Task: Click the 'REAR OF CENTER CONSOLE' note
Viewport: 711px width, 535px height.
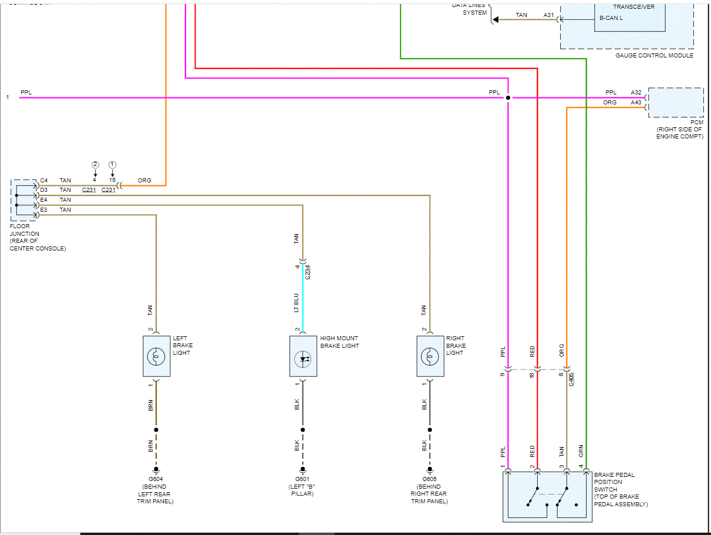Action: point(38,245)
